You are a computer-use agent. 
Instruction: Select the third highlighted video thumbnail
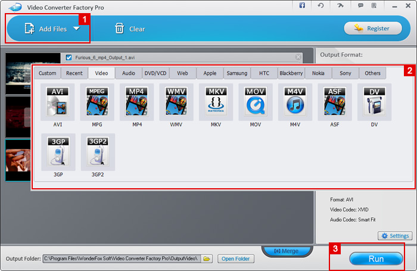coord(18,160)
